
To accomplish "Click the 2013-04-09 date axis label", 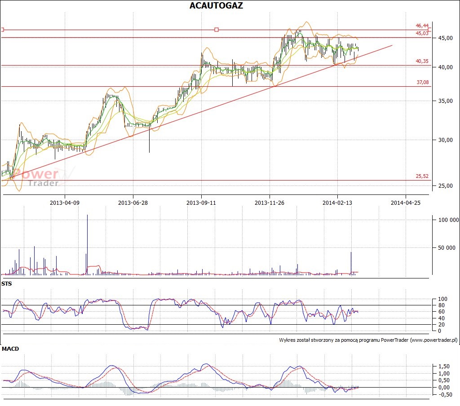I will point(65,203).
